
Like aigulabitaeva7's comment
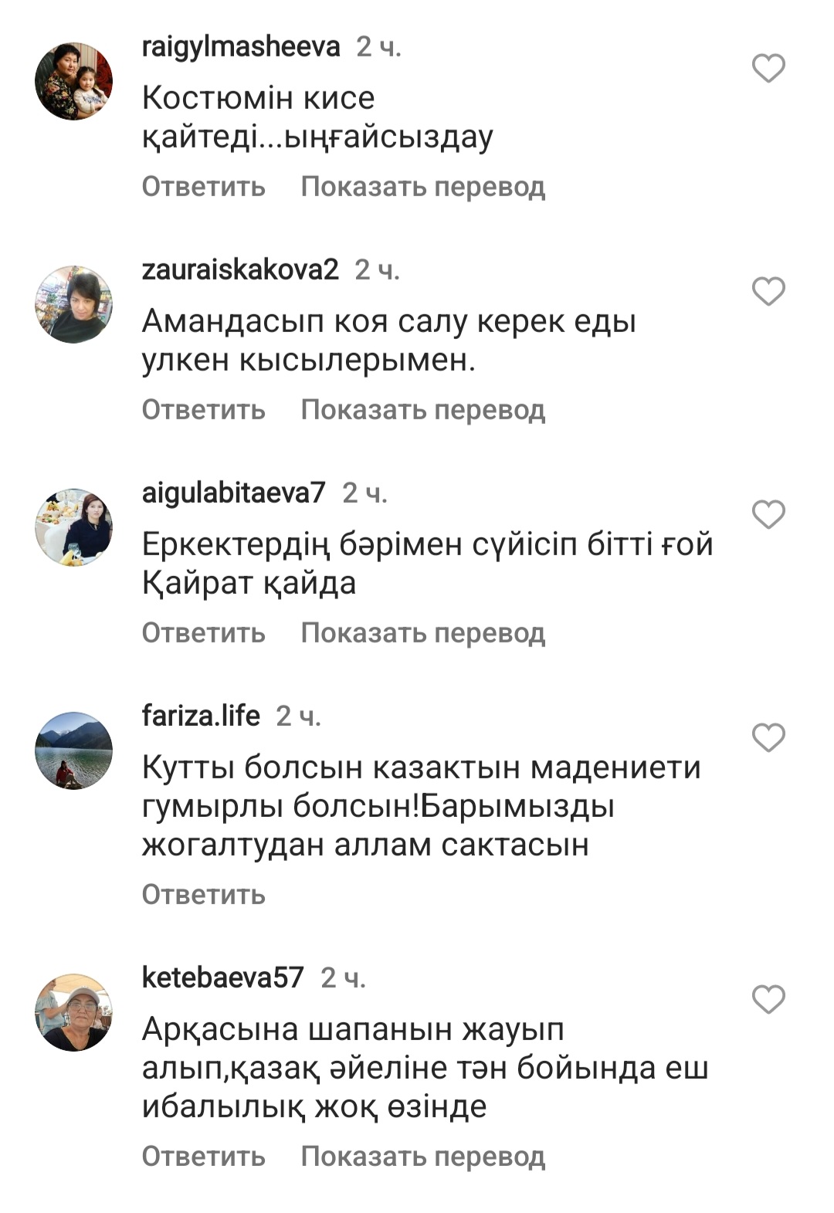(768, 514)
